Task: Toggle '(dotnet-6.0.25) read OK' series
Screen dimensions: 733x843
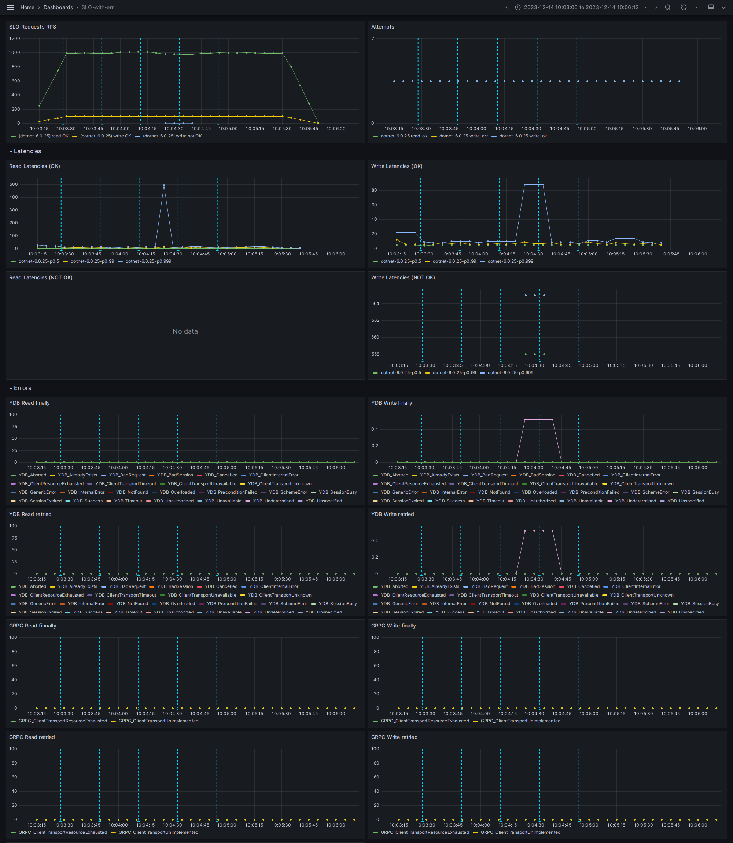Action: pyautogui.click(x=43, y=136)
